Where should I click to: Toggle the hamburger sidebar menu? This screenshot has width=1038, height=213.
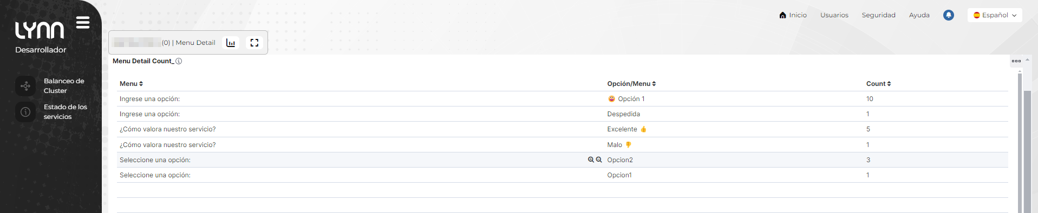83,22
